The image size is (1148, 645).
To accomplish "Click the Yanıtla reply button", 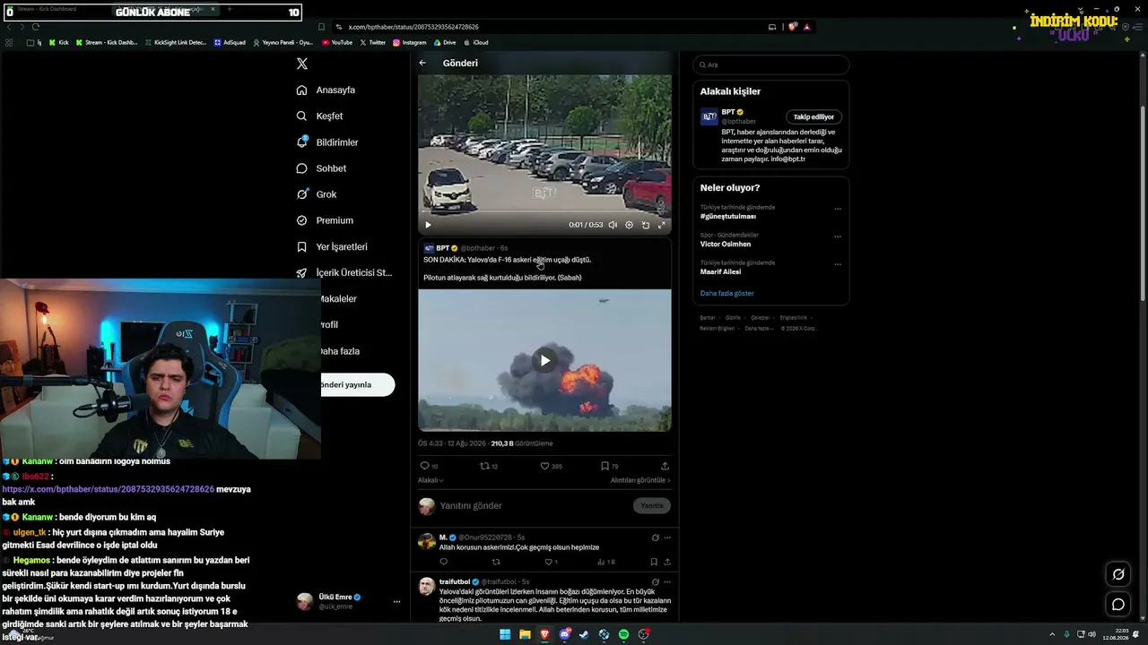I will pos(652,506).
